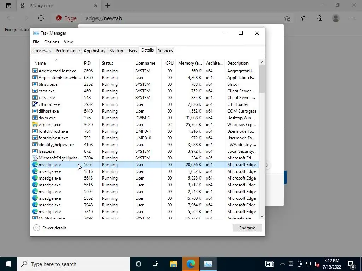Switch to the Processes tab

(x=42, y=51)
